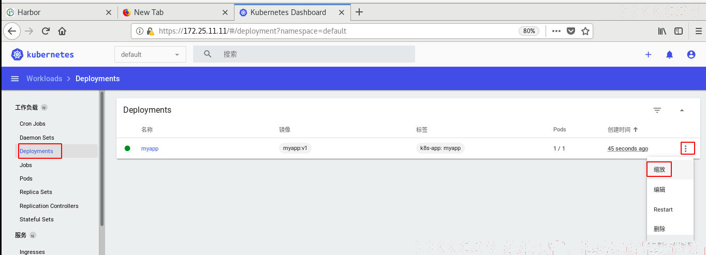
Task: Click the plus create resource icon
Action: 648,54
